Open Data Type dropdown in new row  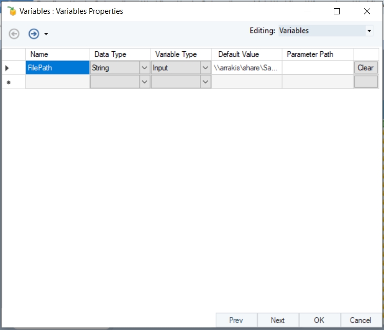145,82
